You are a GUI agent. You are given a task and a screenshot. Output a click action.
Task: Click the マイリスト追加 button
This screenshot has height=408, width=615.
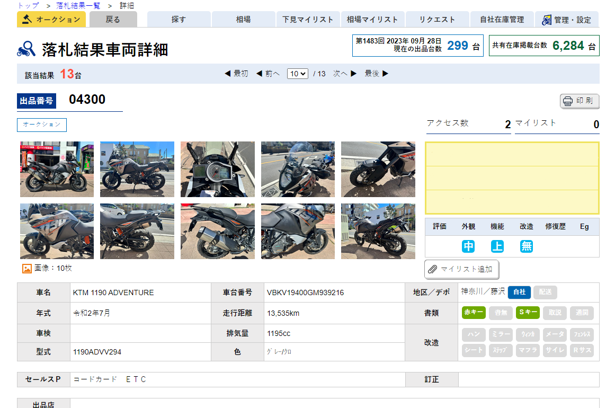coord(461,269)
